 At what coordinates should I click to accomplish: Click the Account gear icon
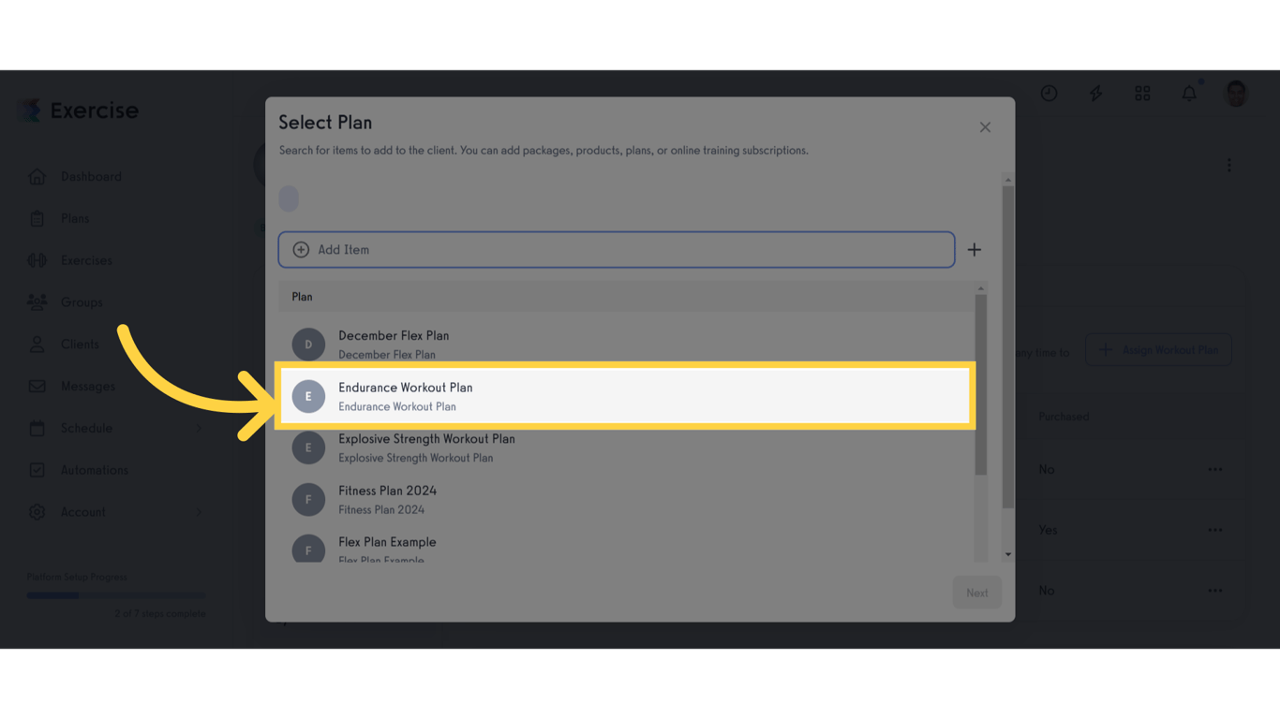point(36,512)
